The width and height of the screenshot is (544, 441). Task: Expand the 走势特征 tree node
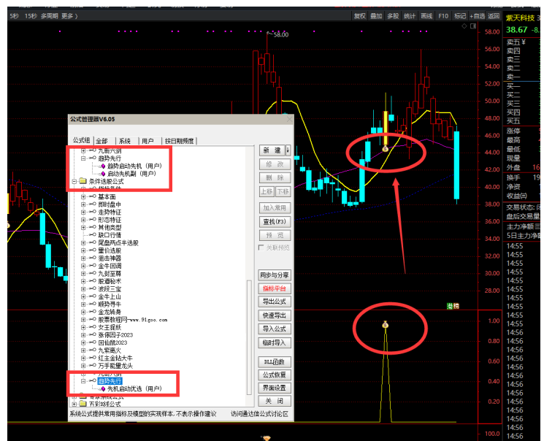coord(83,212)
